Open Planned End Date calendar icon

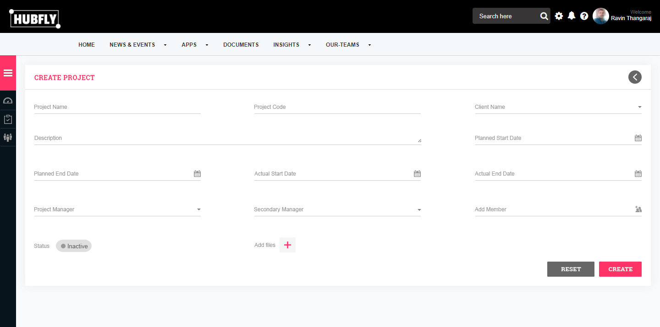(x=197, y=174)
